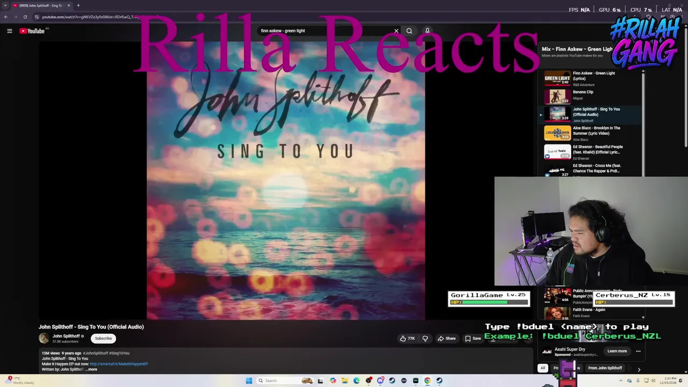Screen dimensions: 688x387
Task: Click the Sing To You video player
Action: [x=285, y=181]
